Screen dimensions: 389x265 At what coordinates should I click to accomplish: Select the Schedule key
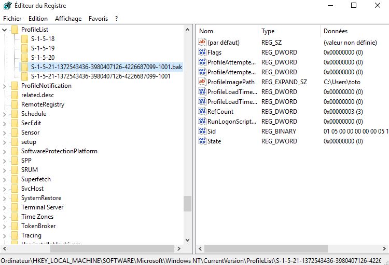34,114
